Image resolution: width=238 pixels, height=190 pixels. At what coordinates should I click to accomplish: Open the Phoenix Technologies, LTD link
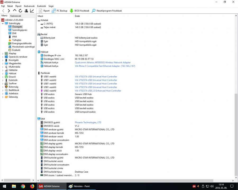[x=88, y=122]
